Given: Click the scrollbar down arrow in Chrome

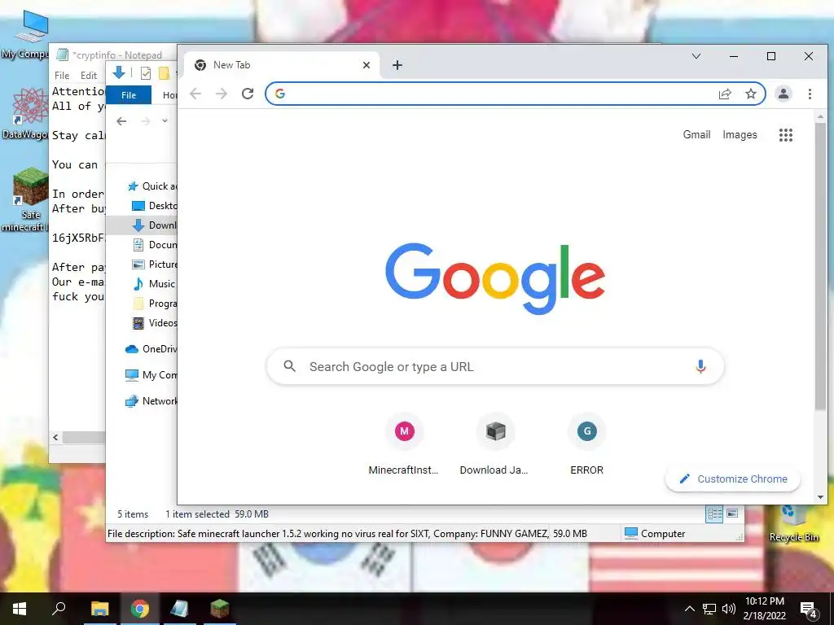Looking at the screenshot, I should pos(820,497).
